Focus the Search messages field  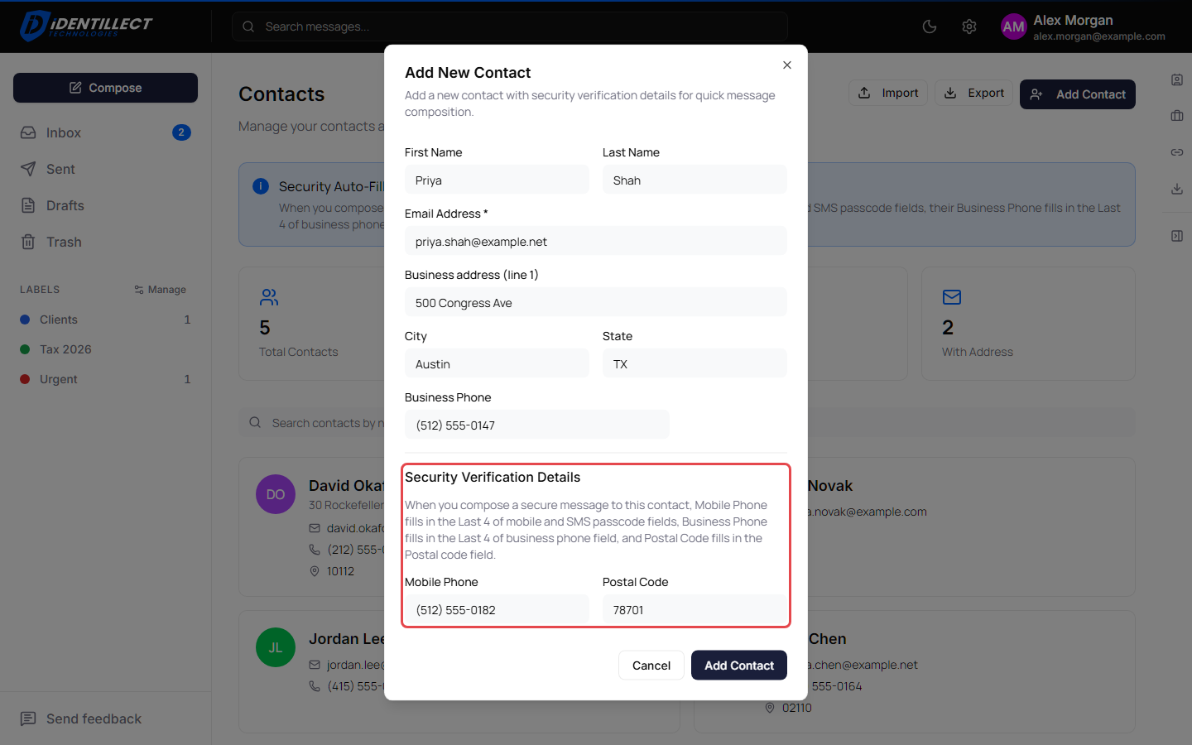click(x=510, y=26)
